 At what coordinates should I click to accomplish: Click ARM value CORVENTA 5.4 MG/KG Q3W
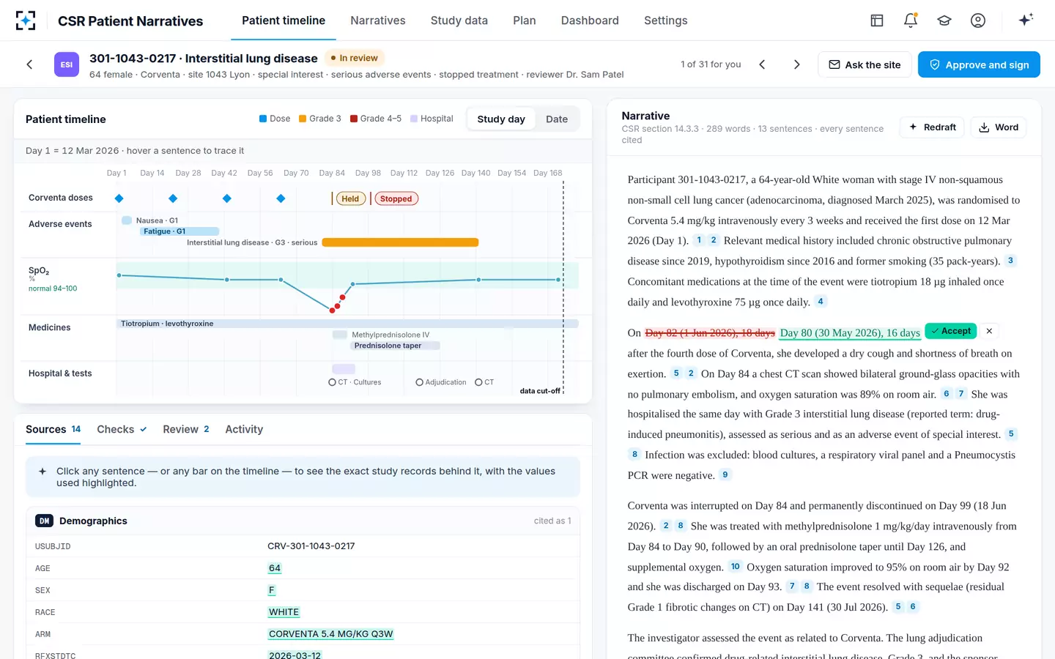[331, 634]
